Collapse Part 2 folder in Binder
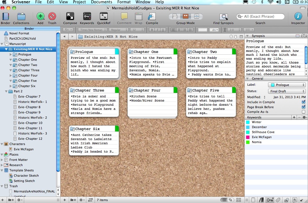 (6, 91)
